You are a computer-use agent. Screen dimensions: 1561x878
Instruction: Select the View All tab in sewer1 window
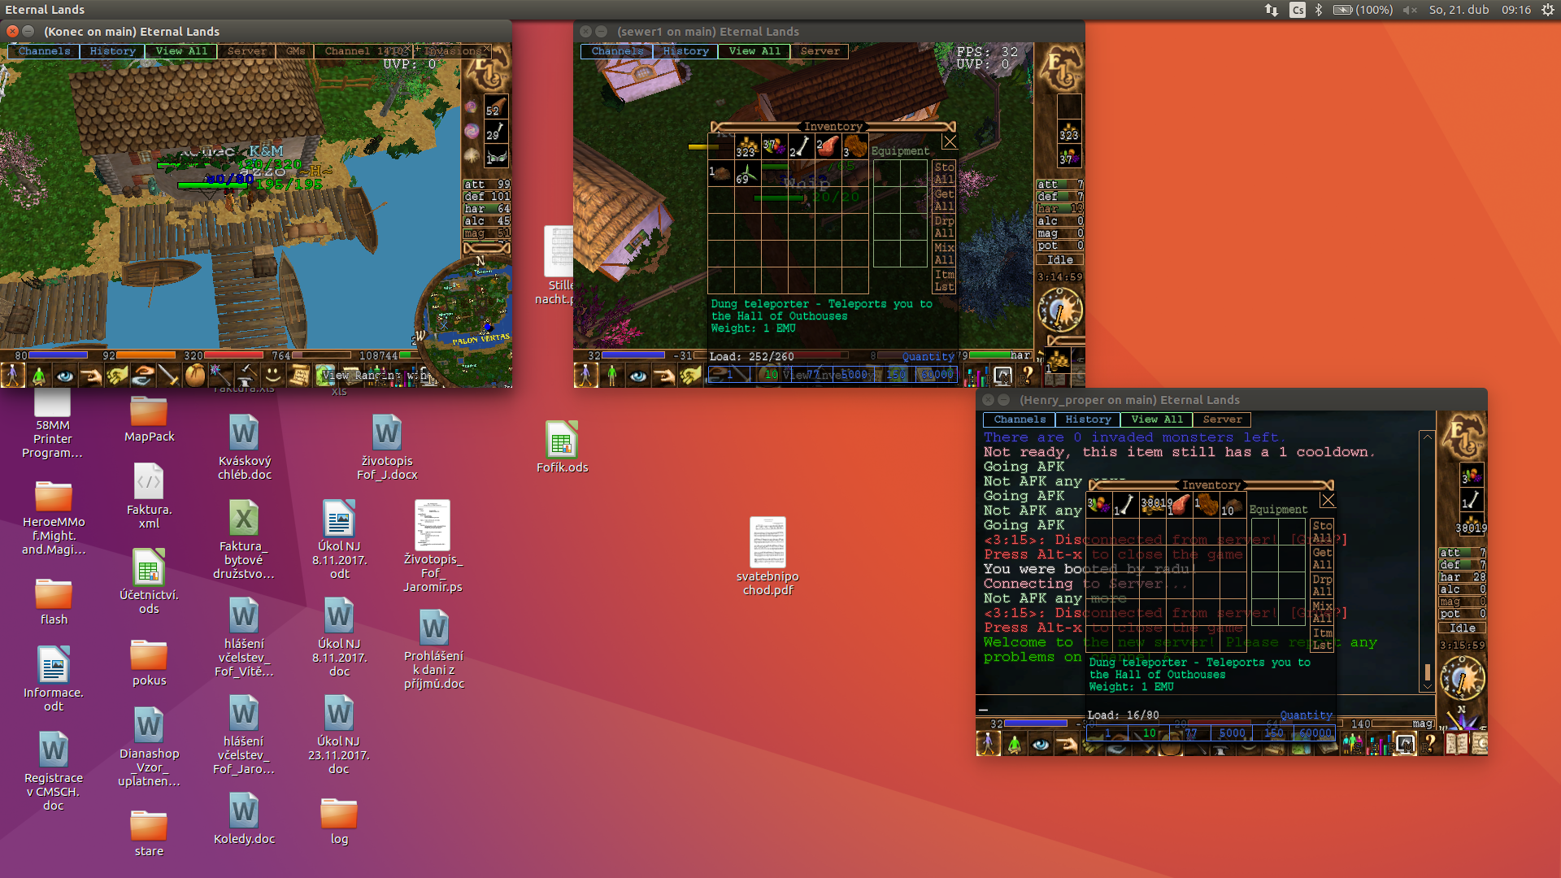pos(754,51)
